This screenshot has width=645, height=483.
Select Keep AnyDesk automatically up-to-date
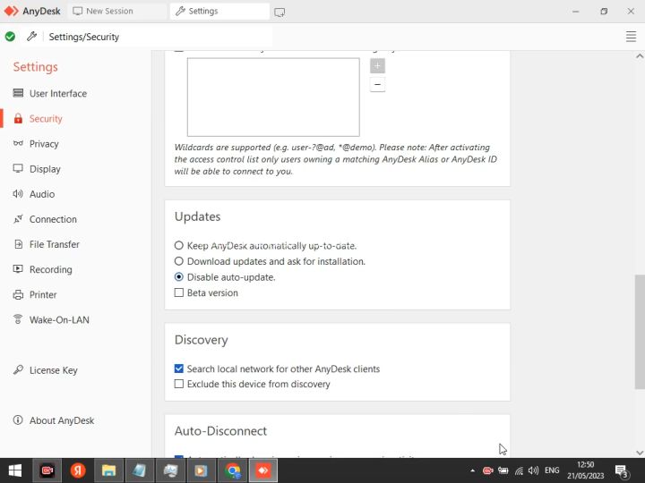pos(265,246)
